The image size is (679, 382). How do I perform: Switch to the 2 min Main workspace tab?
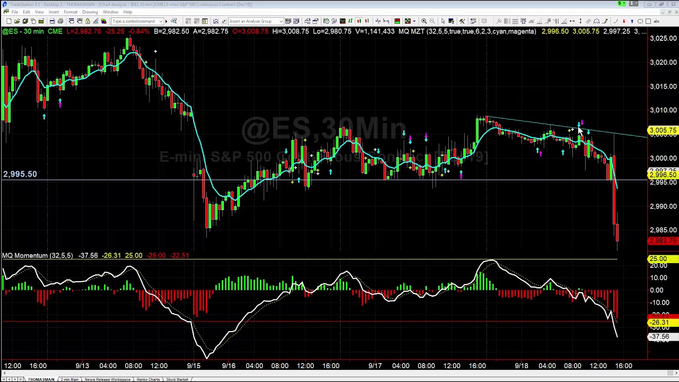pos(69,379)
